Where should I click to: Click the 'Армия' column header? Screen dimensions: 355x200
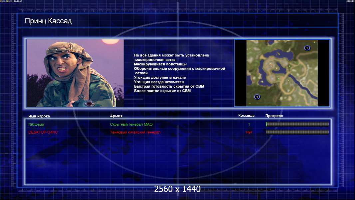pyautogui.click(x=116, y=116)
